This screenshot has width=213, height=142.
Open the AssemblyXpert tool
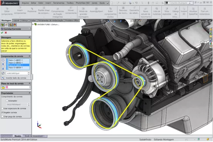(96, 10)
